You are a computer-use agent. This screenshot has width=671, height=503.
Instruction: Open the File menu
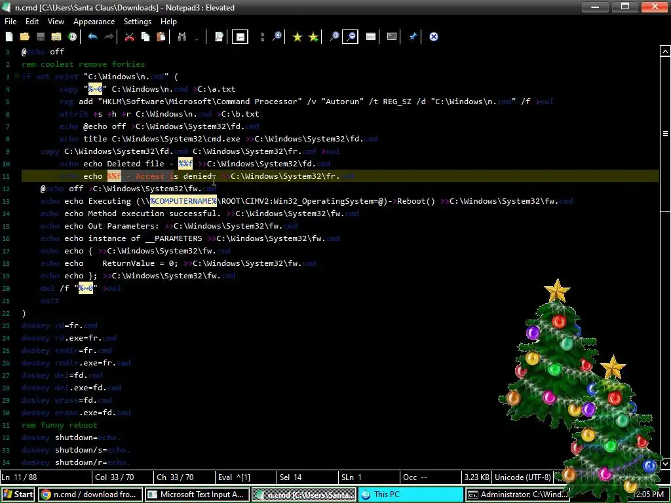click(10, 22)
